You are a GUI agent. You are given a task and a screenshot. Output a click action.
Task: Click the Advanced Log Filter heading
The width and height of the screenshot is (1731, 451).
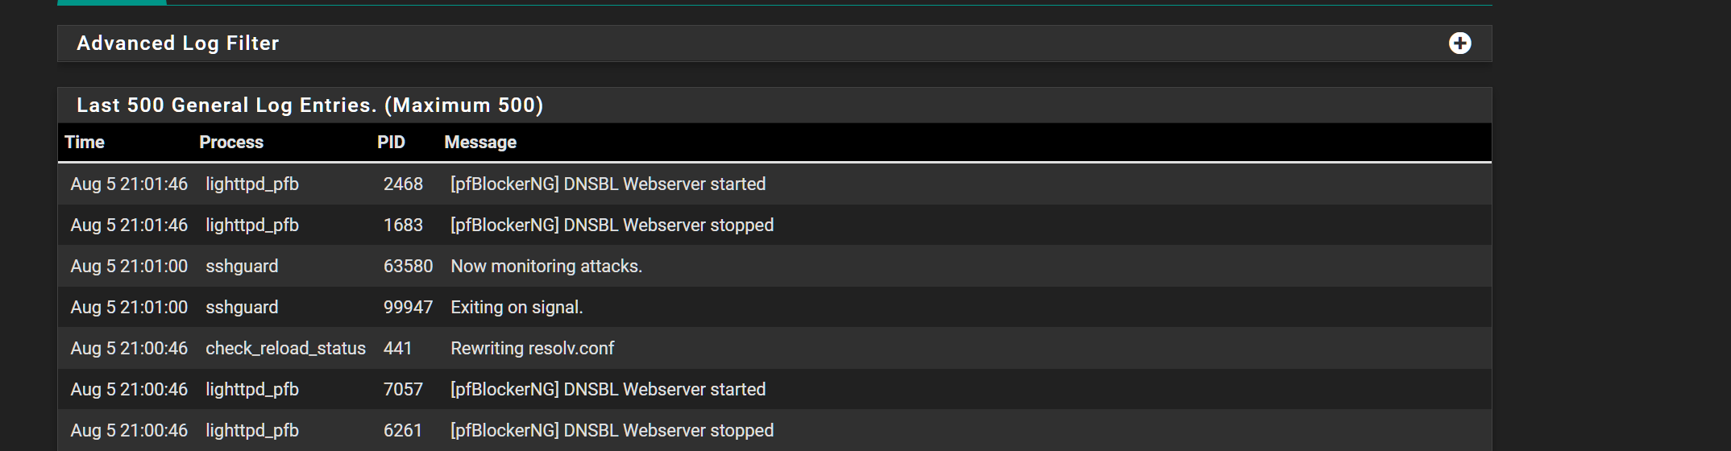(x=177, y=43)
